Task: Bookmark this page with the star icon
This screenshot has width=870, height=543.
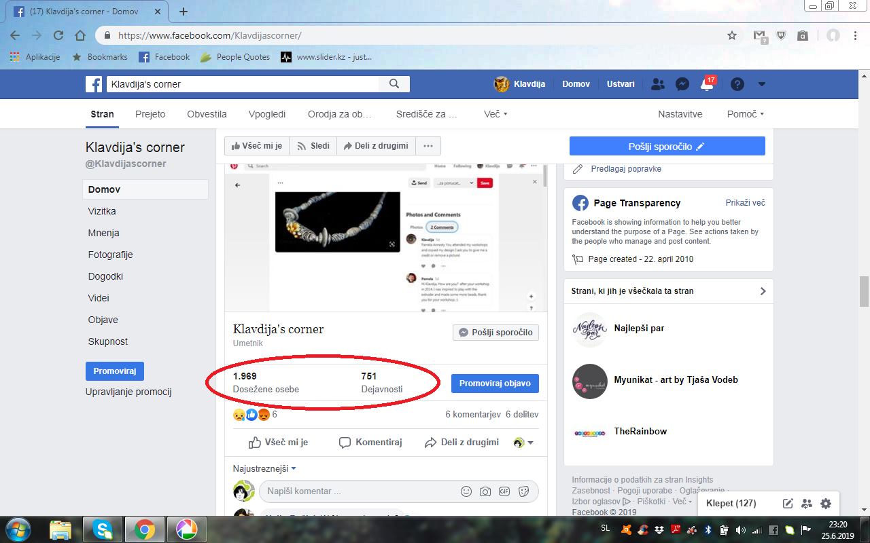Action: coord(732,35)
